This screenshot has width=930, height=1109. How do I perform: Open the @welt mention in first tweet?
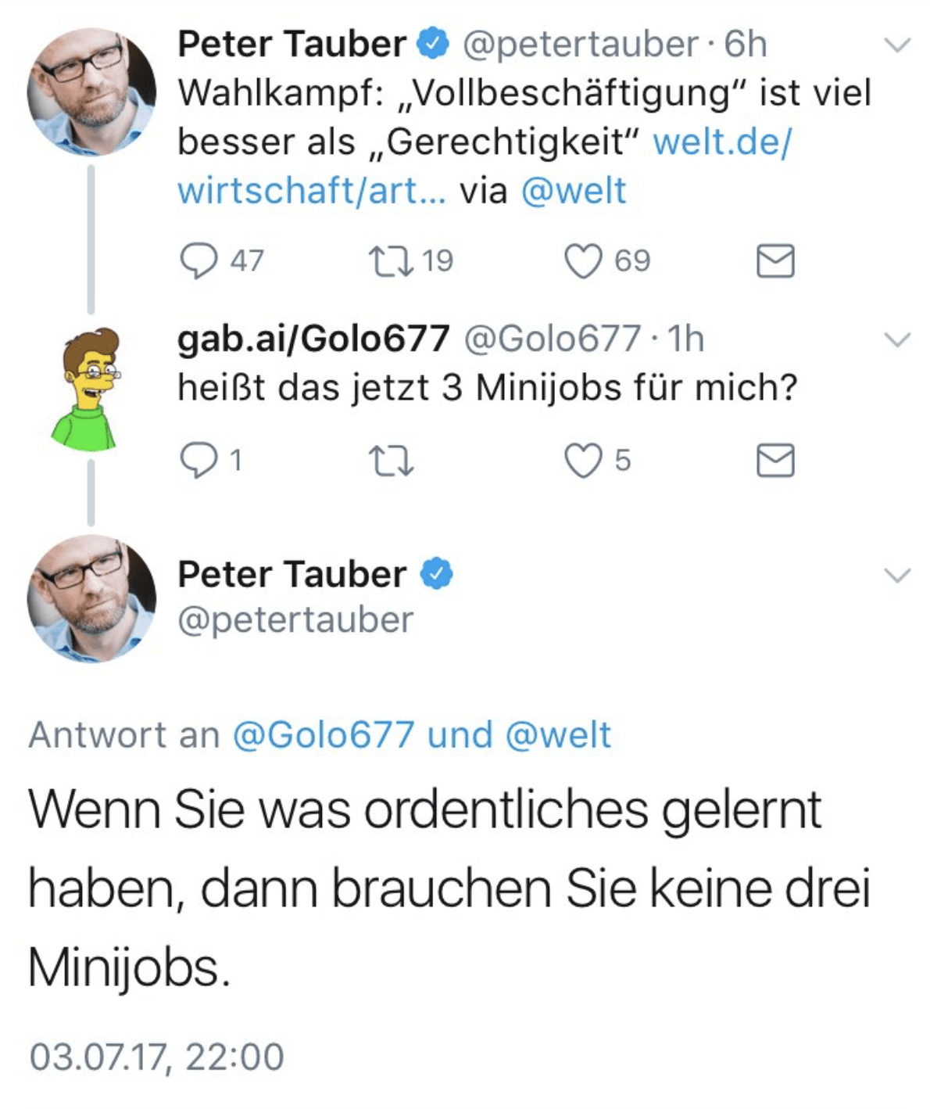pyautogui.click(x=574, y=191)
